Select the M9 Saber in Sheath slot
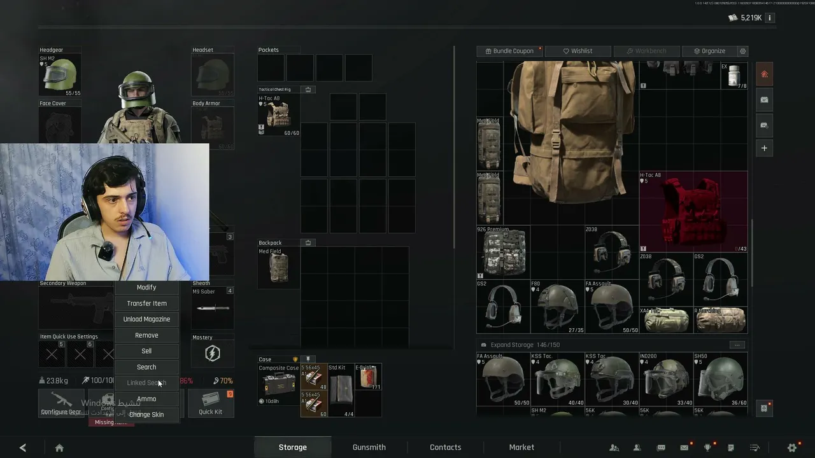The image size is (815, 458). [213, 308]
